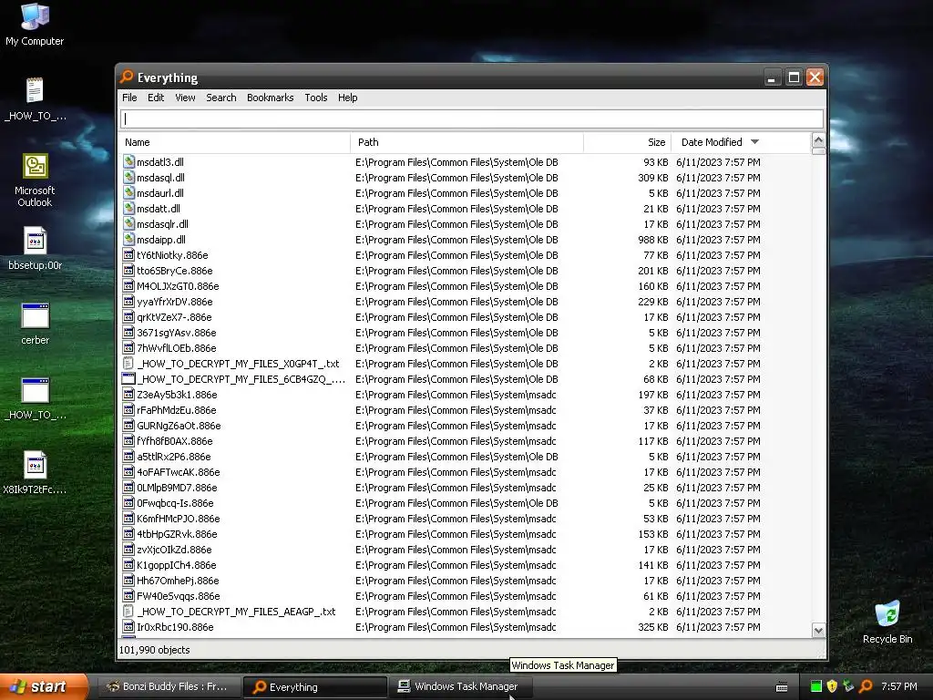Click the 101,990 objects status text
933x700 pixels.
click(x=154, y=649)
